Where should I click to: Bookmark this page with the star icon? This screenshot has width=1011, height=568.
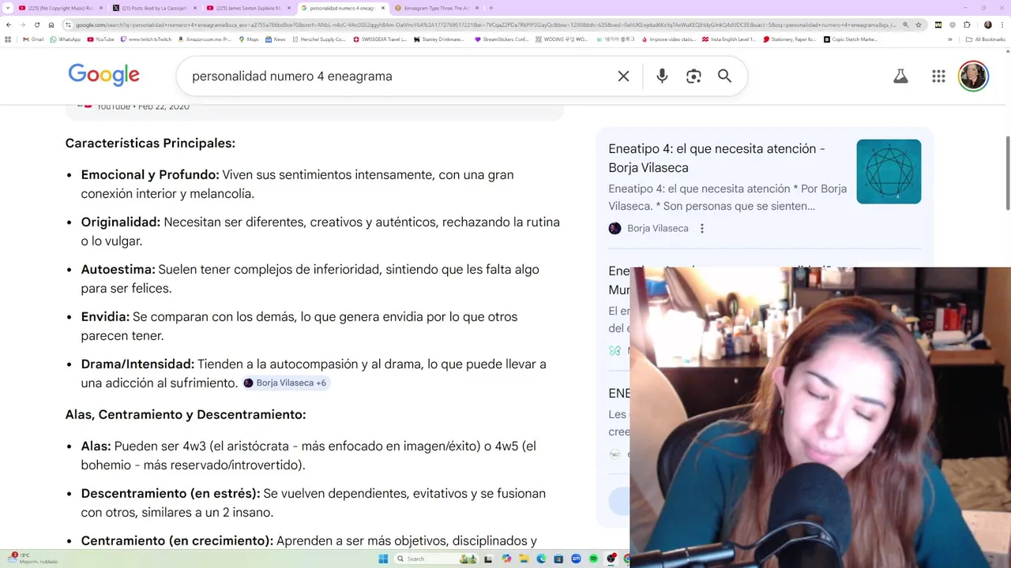919,24
